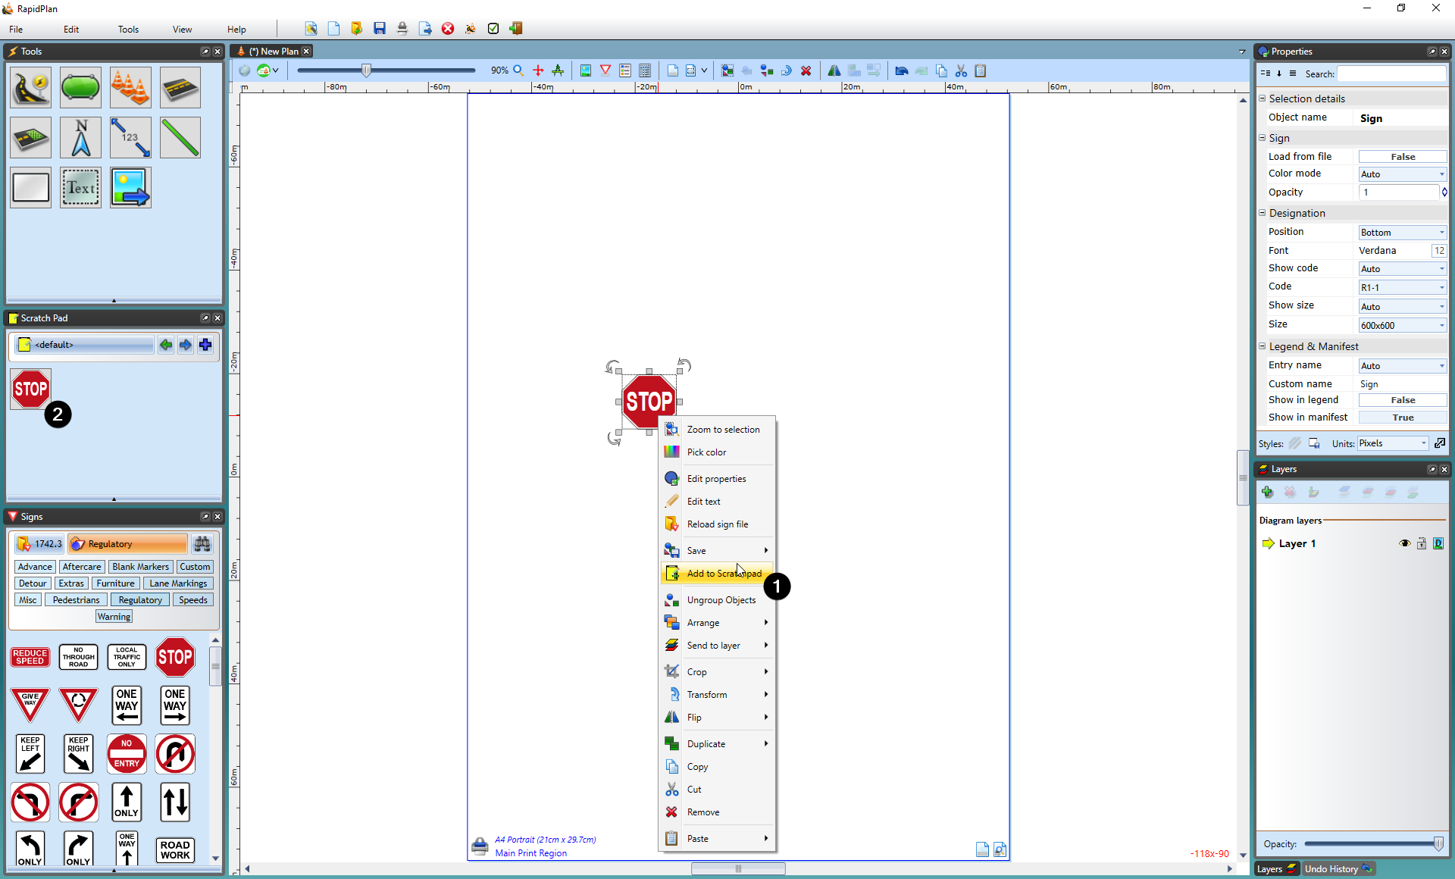
Task: Open the Entry name dropdown
Action: [1402, 366]
